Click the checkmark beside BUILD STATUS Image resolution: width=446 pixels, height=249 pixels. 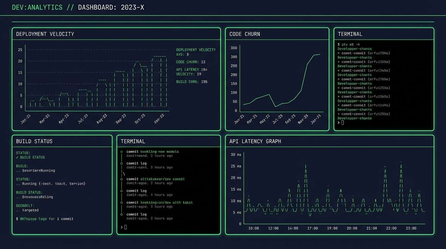[18, 157]
